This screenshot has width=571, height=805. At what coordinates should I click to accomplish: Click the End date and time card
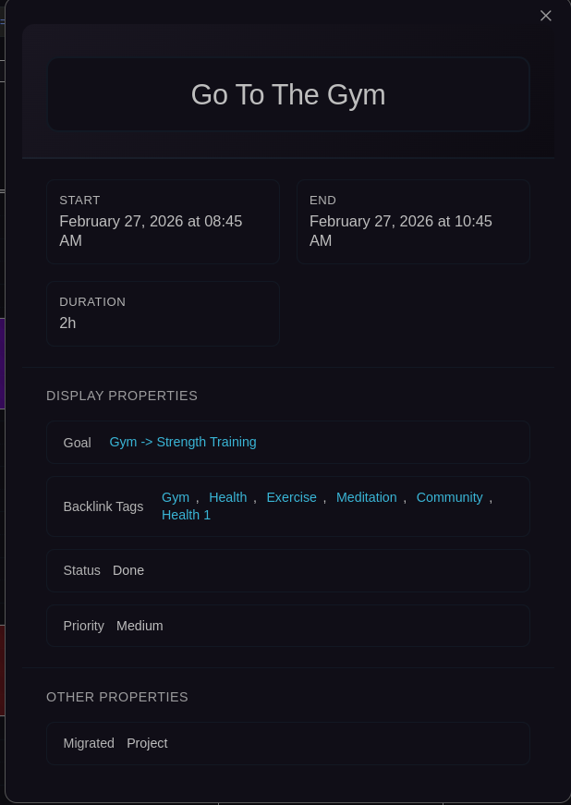click(413, 222)
